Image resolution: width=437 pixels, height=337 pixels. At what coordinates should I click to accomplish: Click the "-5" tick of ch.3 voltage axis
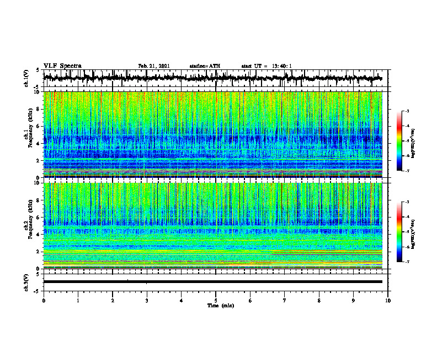coord(38,291)
